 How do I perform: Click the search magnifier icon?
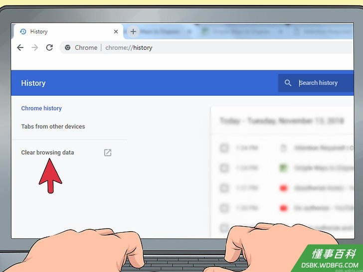coord(288,83)
